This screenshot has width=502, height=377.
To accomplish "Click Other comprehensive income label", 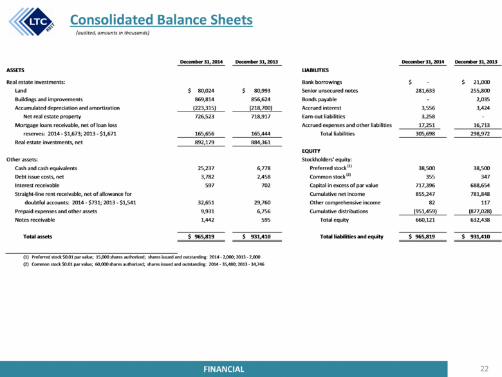I will point(345,202).
